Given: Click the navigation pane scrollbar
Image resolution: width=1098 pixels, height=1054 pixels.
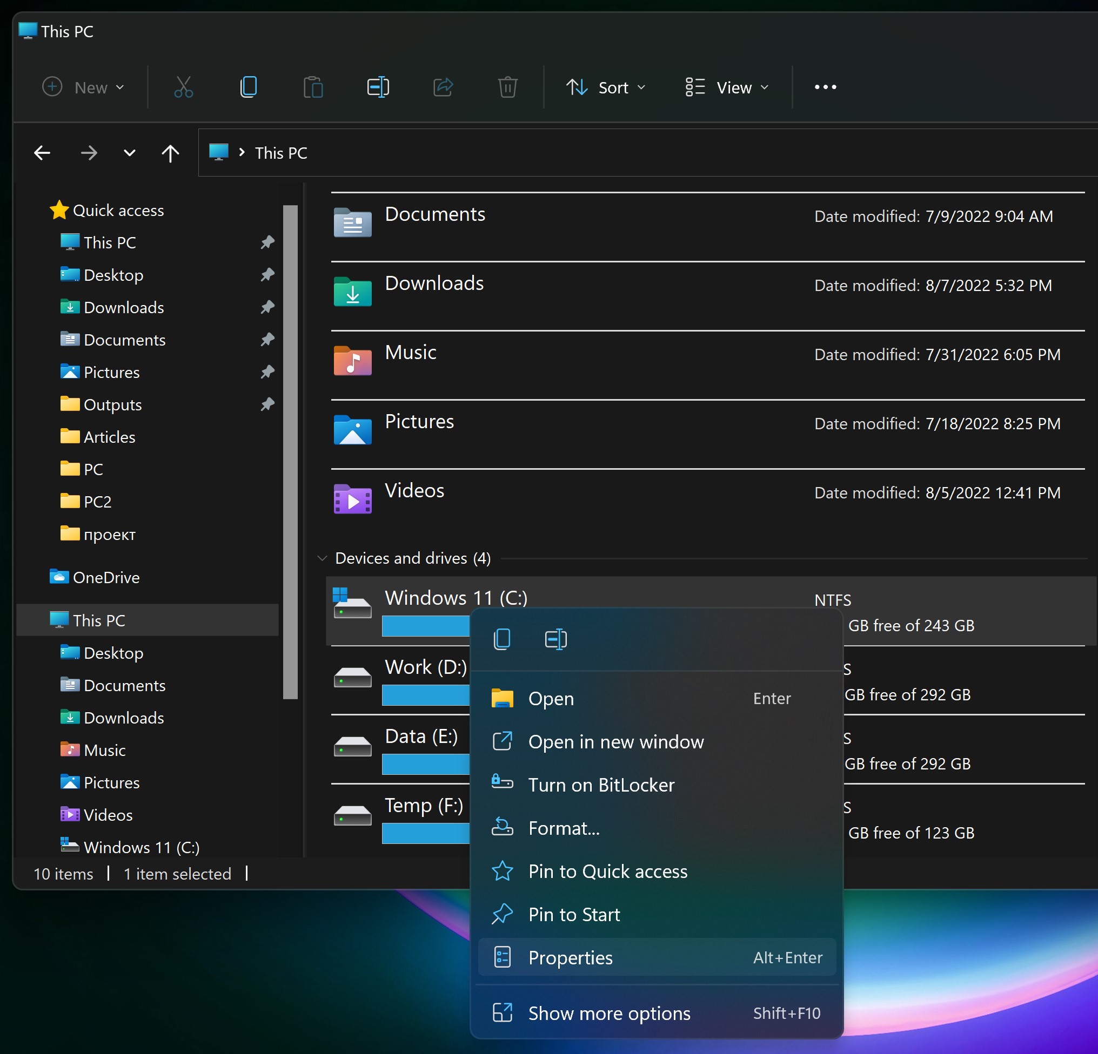Looking at the screenshot, I should [x=290, y=452].
